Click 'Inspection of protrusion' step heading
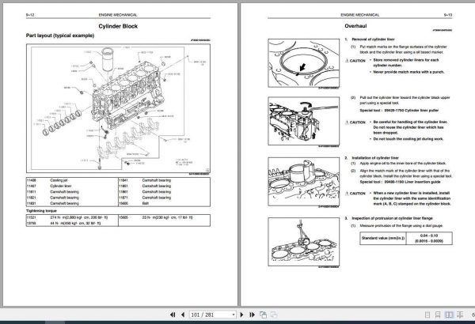The image size is (475, 324). 392,218
